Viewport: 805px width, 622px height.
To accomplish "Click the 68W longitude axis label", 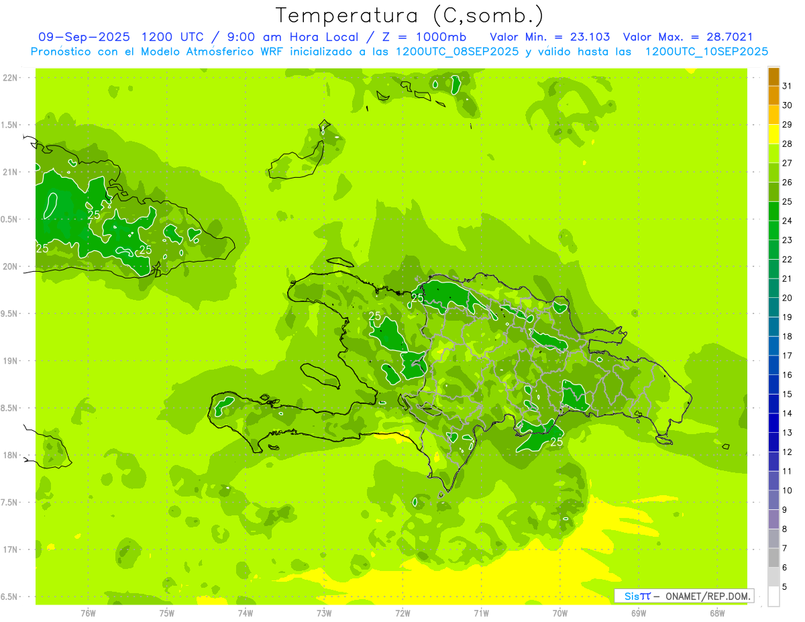I will pyautogui.click(x=717, y=613).
